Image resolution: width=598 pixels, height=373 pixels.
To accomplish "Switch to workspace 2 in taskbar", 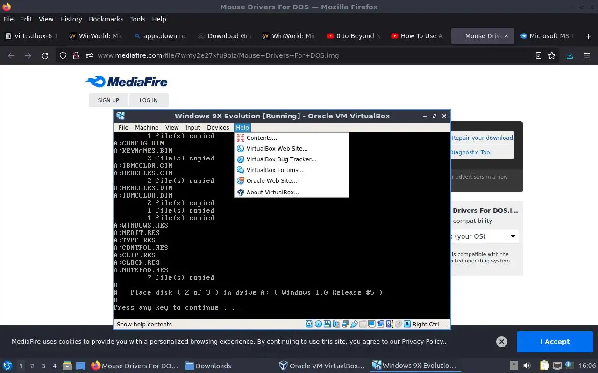I will click(x=32, y=366).
